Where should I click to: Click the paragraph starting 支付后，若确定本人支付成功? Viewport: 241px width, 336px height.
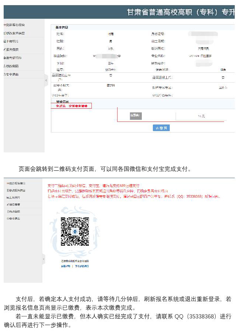(118, 303)
